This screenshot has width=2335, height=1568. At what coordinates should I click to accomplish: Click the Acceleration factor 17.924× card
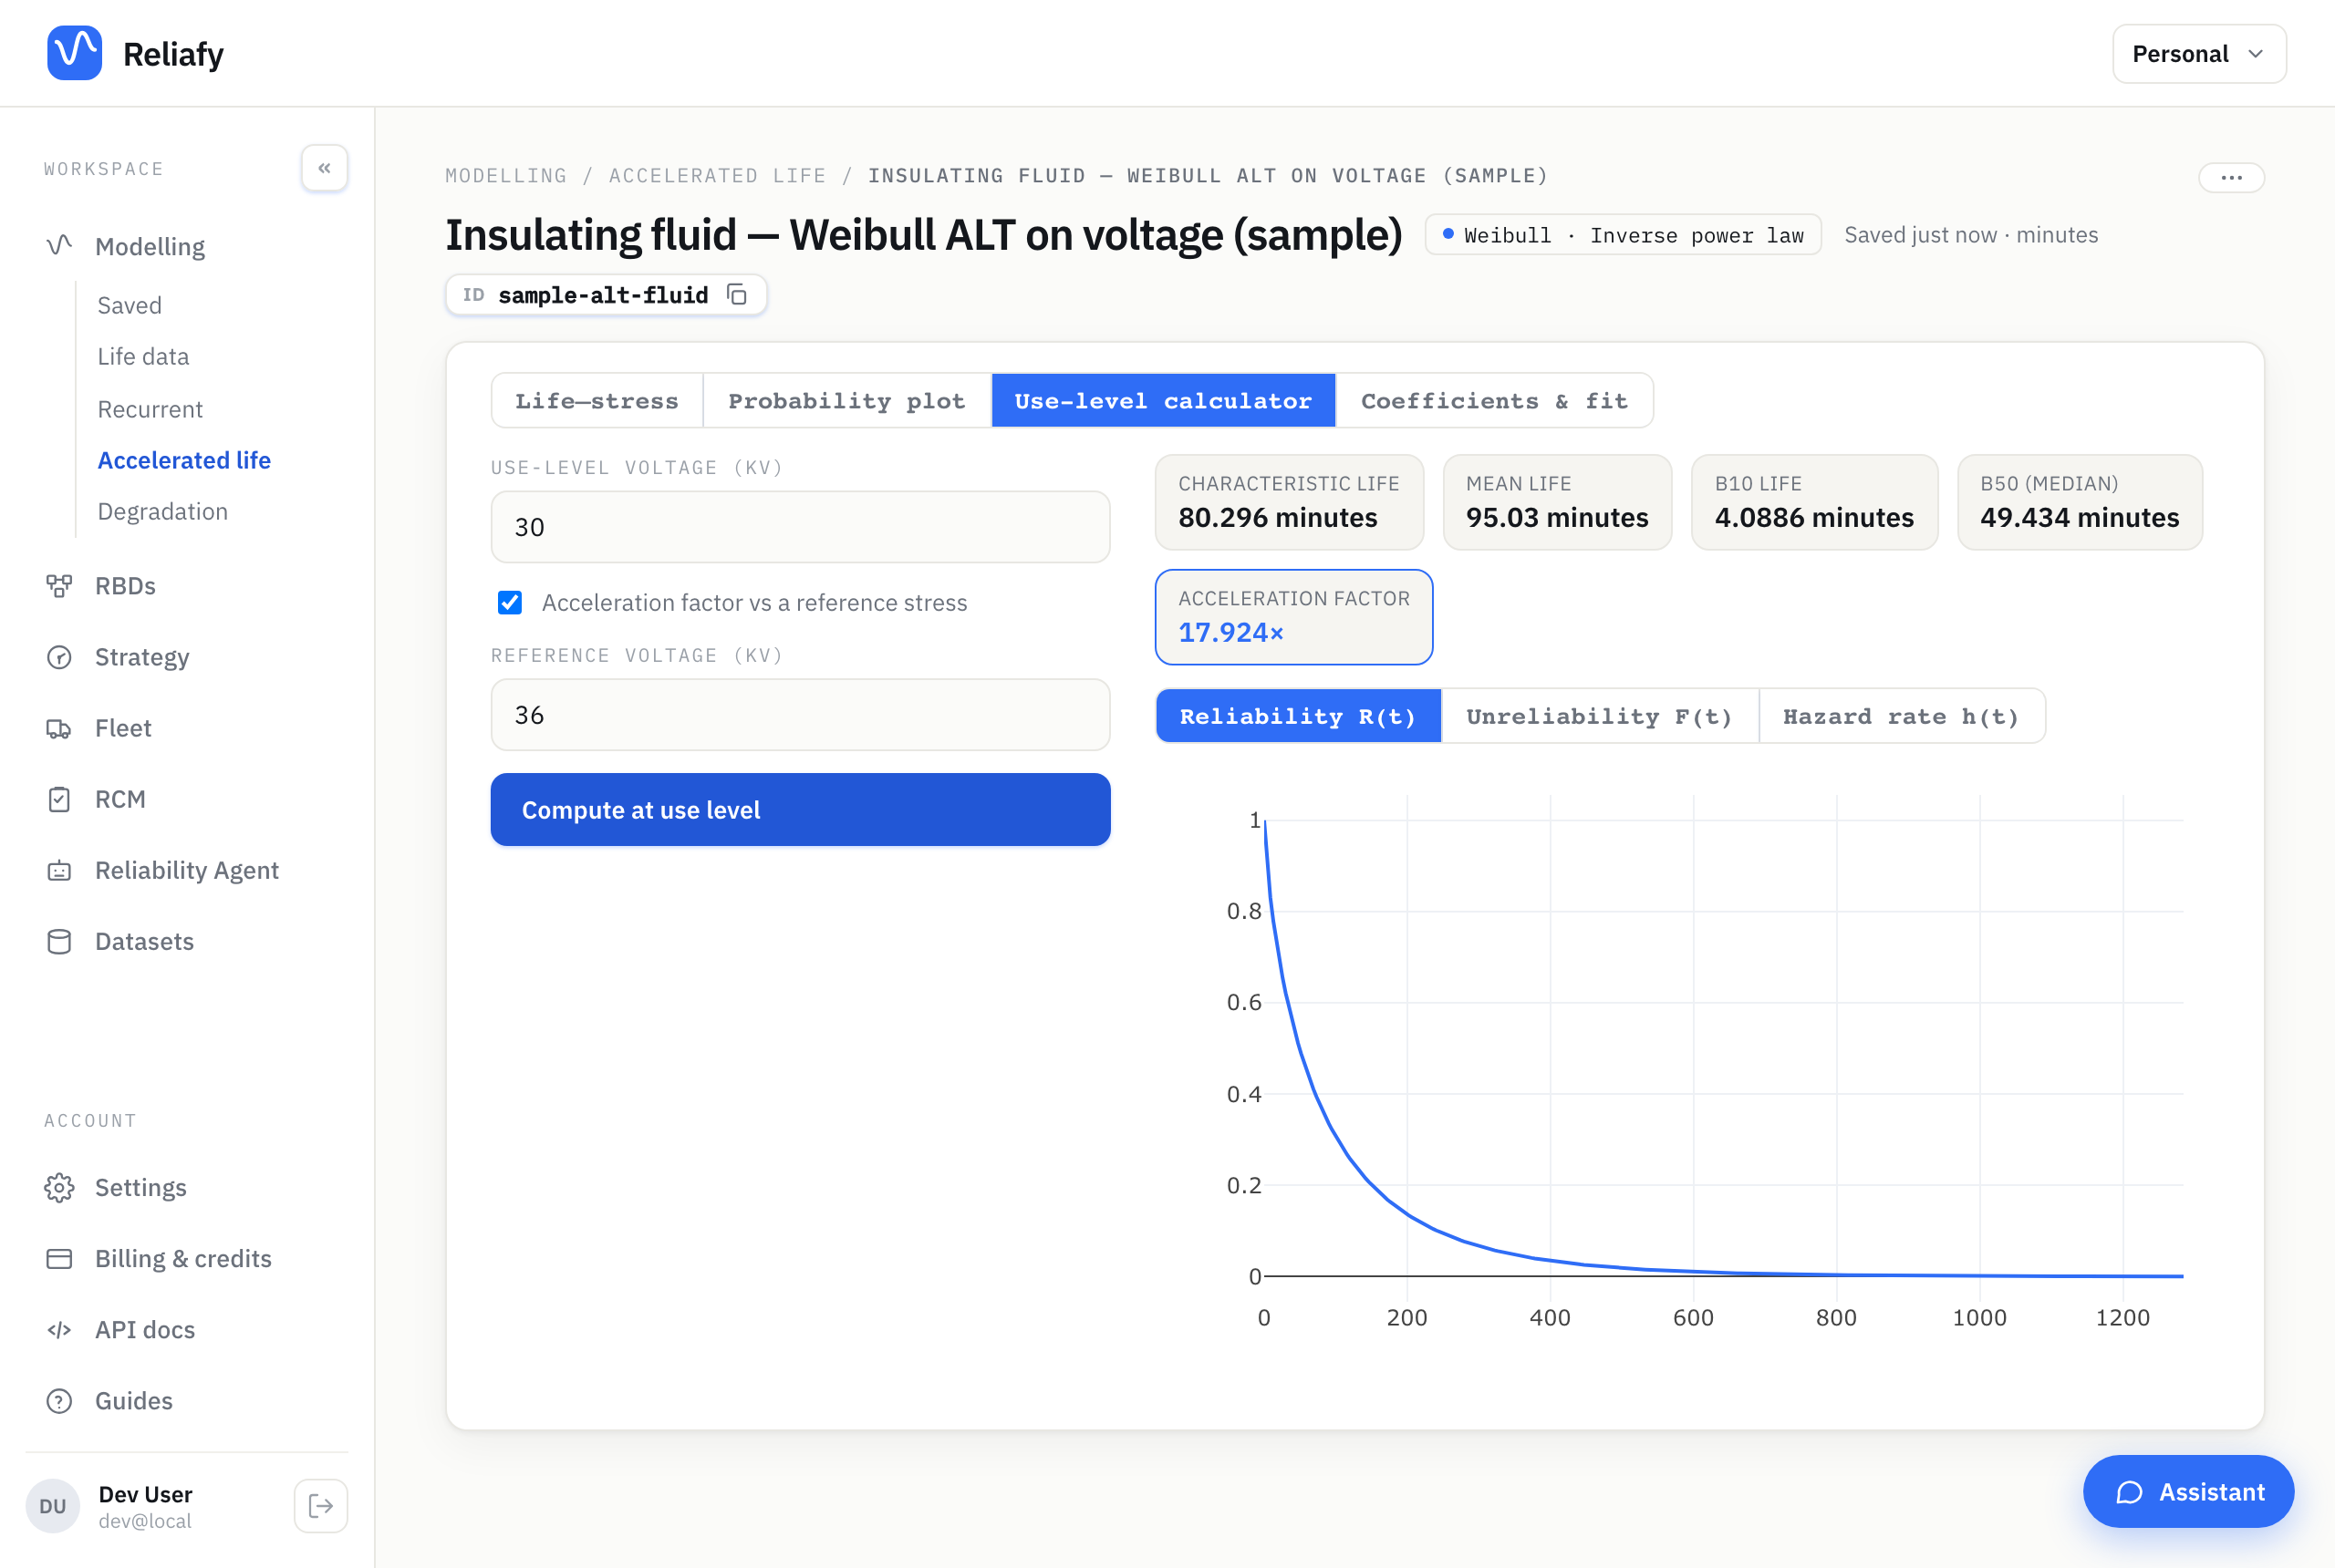[1293, 617]
